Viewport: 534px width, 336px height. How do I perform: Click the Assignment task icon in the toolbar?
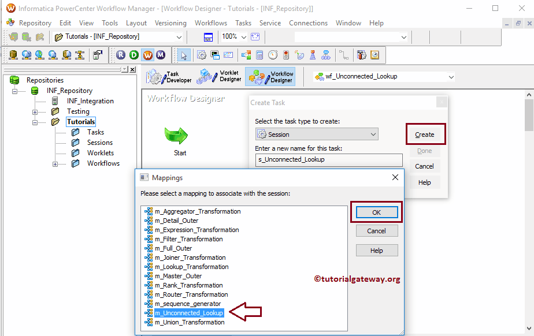(246, 55)
